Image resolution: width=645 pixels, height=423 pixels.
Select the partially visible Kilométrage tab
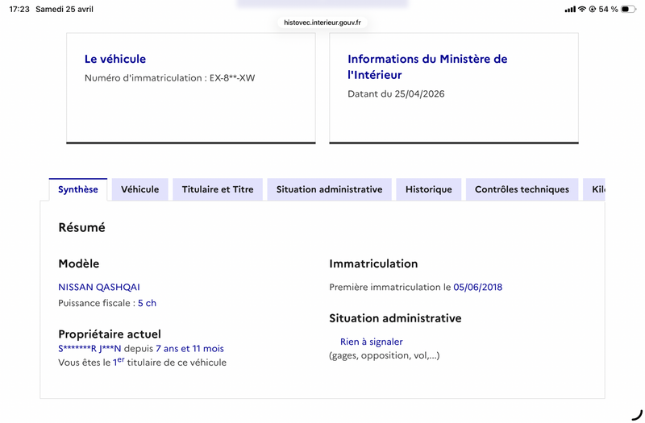click(x=596, y=189)
